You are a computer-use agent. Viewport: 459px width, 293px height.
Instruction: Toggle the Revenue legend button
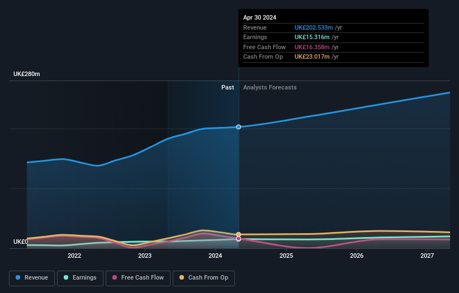[32, 278]
